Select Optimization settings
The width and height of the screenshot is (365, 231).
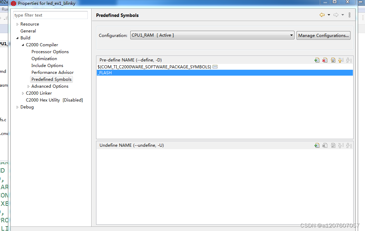44,59
